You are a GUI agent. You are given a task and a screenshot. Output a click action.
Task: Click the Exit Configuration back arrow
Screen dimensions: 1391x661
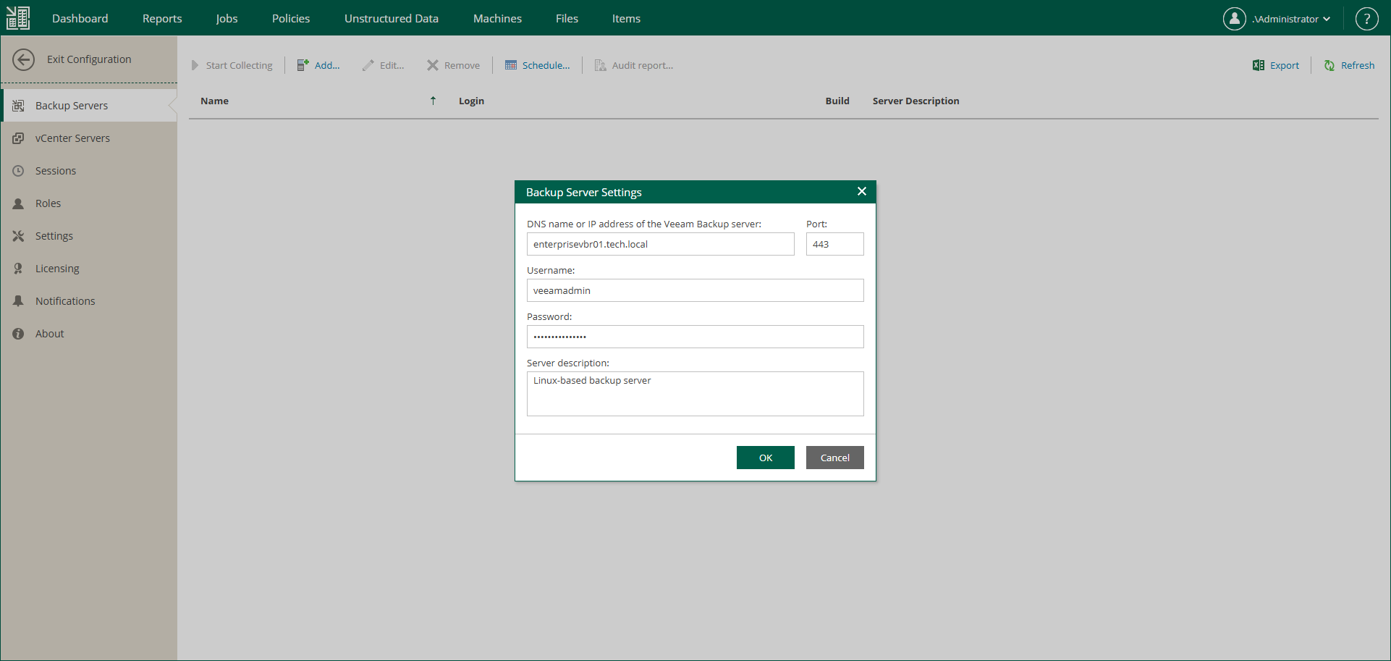point(24,59)
